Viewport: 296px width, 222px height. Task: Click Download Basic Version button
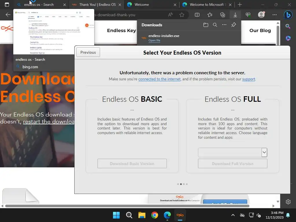[132, 164]
